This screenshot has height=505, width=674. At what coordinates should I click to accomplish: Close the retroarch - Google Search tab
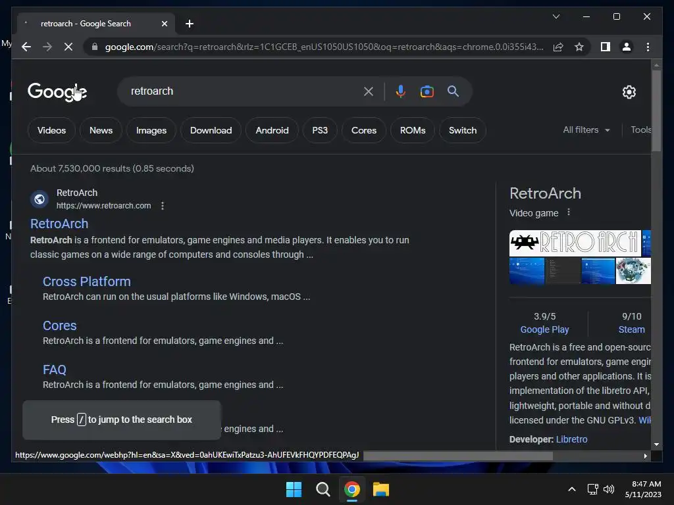[164, 24]
